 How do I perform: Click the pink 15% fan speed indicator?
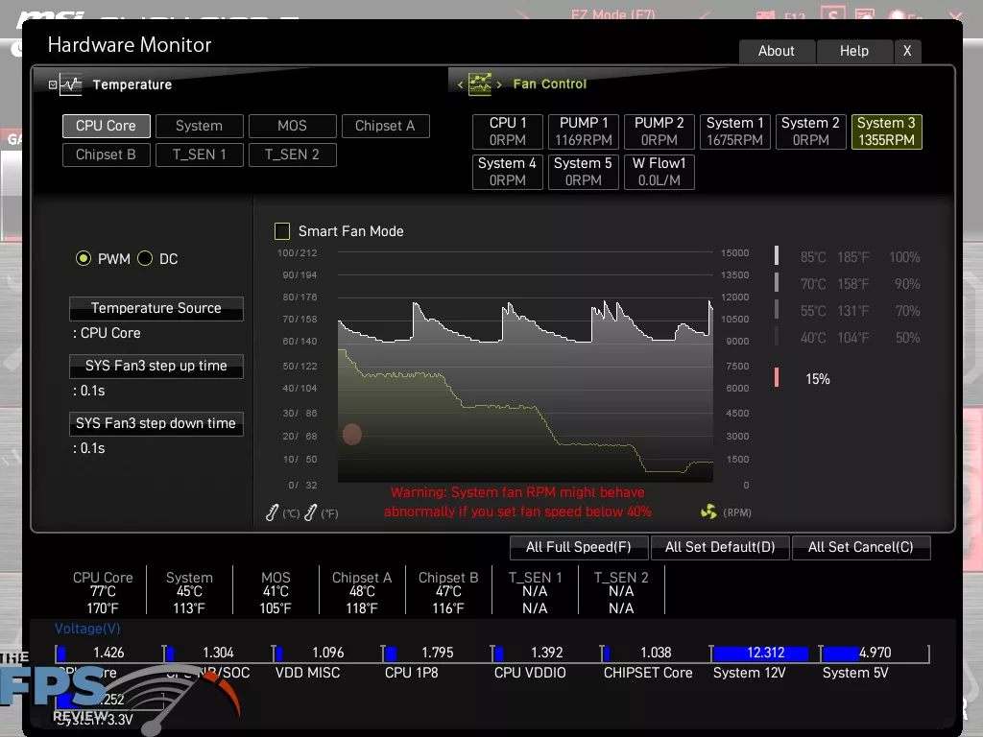coord(777,377)
